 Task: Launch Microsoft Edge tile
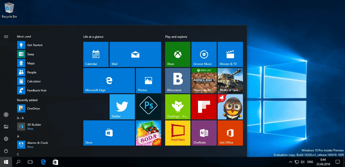point(109,81)
